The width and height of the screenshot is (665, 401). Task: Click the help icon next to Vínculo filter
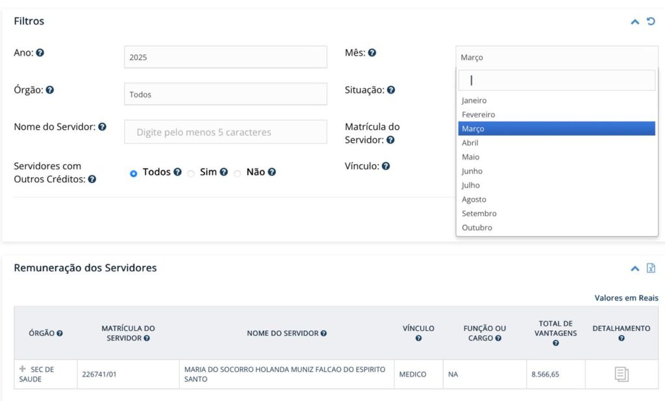(x=386, y=166)
